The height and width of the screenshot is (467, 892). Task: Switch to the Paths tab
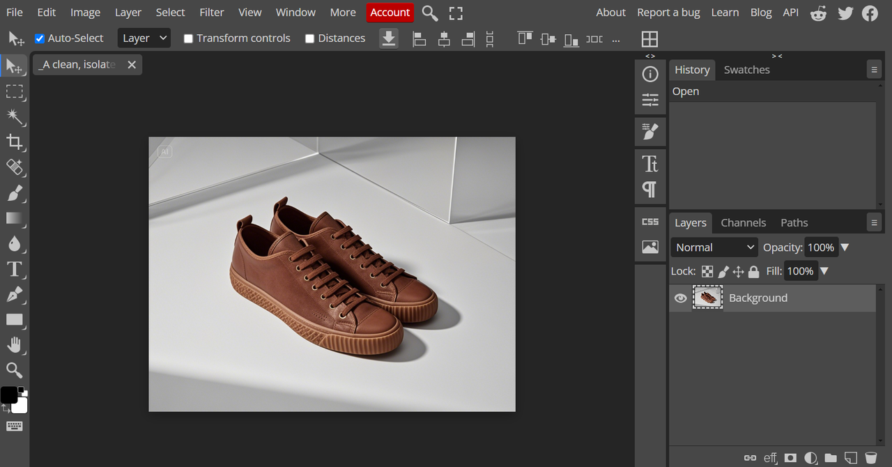794,223
